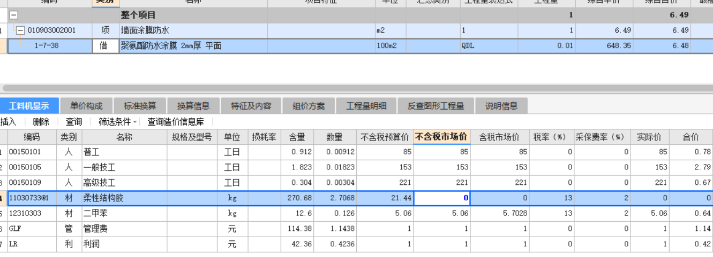Image resolution: width=713 pixels, height=257 pixels.
Task: Click the 插入 button
Action: tap(9, 122)
